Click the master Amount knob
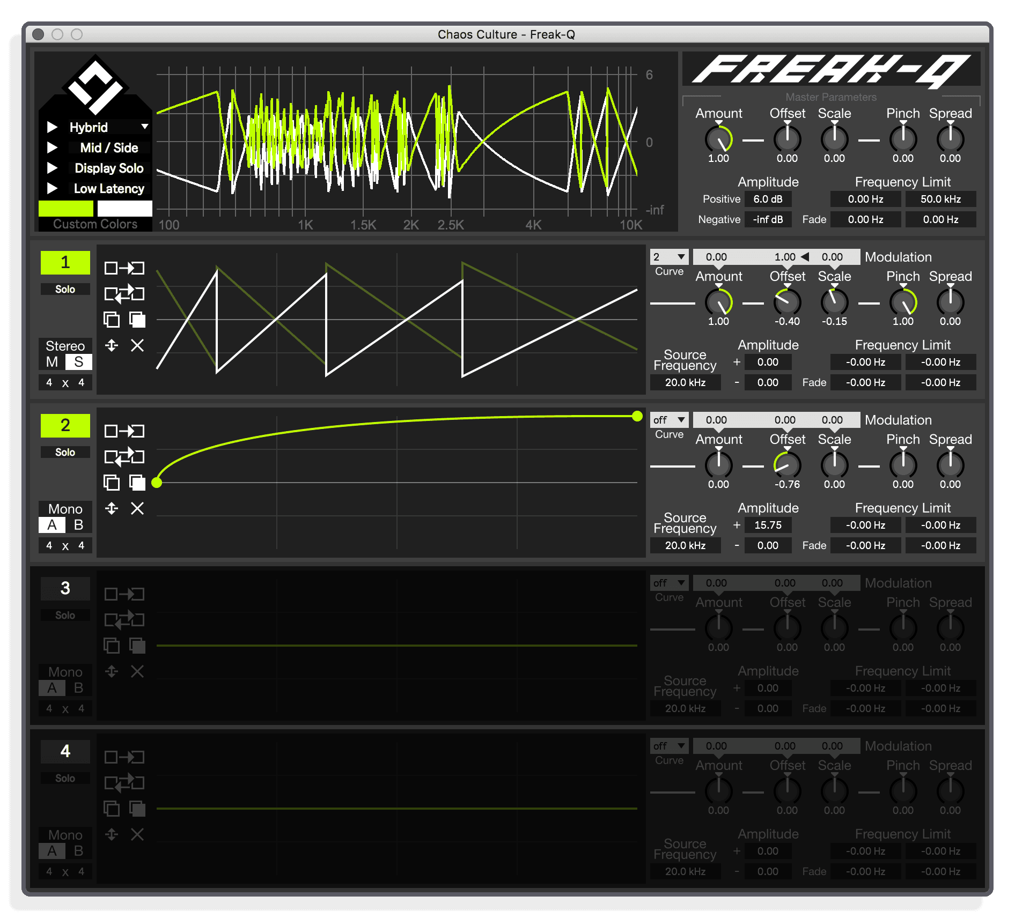The height and width of the screenshot is (918, 1015). click(719, 139)
